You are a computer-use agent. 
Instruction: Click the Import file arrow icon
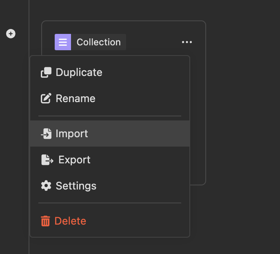point(46,134)
